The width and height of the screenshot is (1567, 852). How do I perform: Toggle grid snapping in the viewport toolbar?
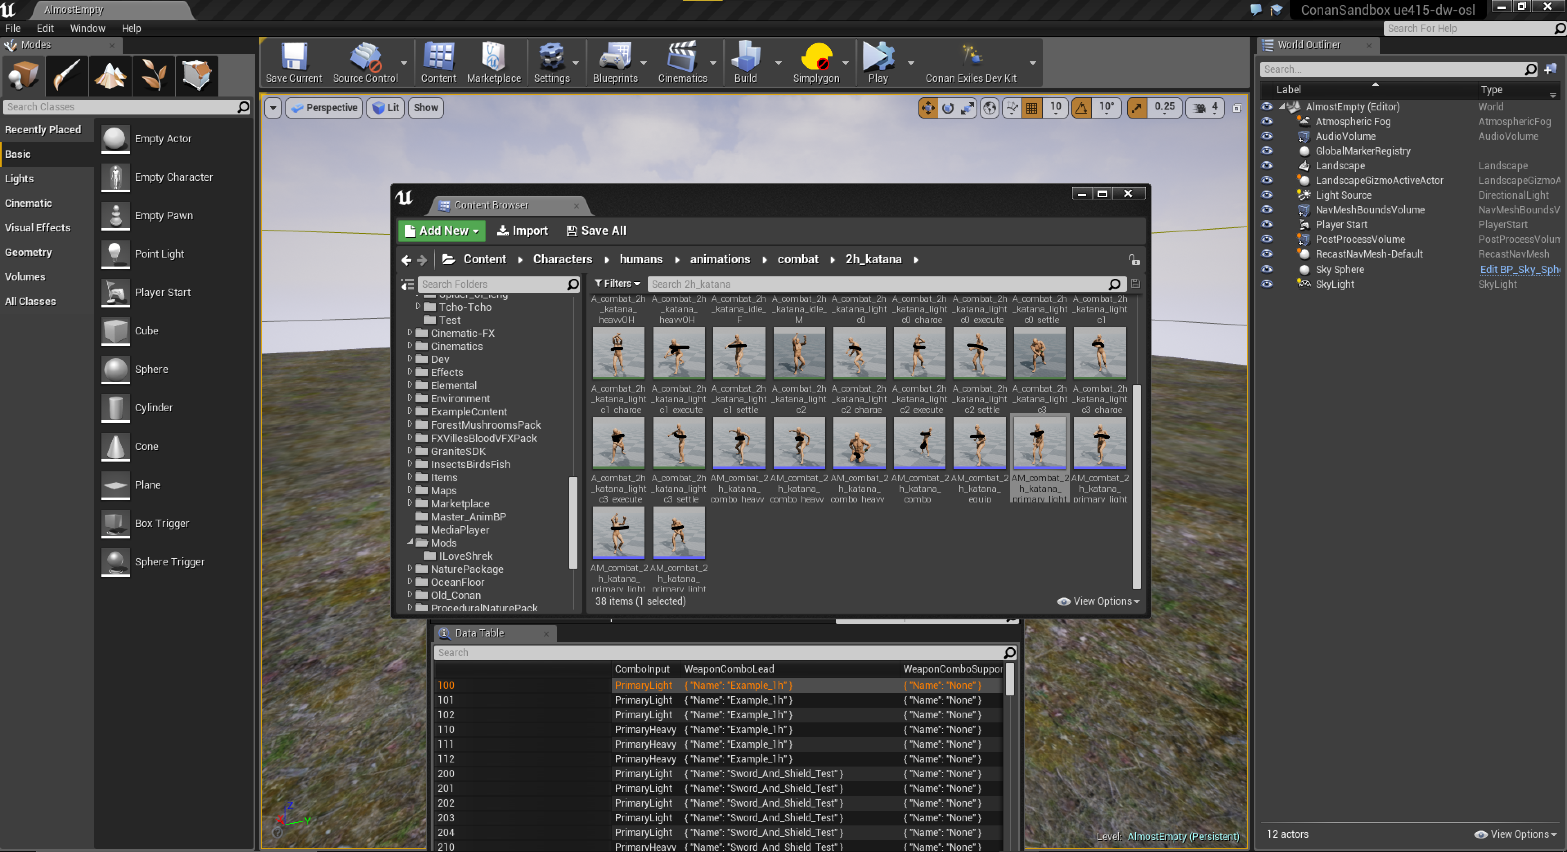(x=1032, y=108)
